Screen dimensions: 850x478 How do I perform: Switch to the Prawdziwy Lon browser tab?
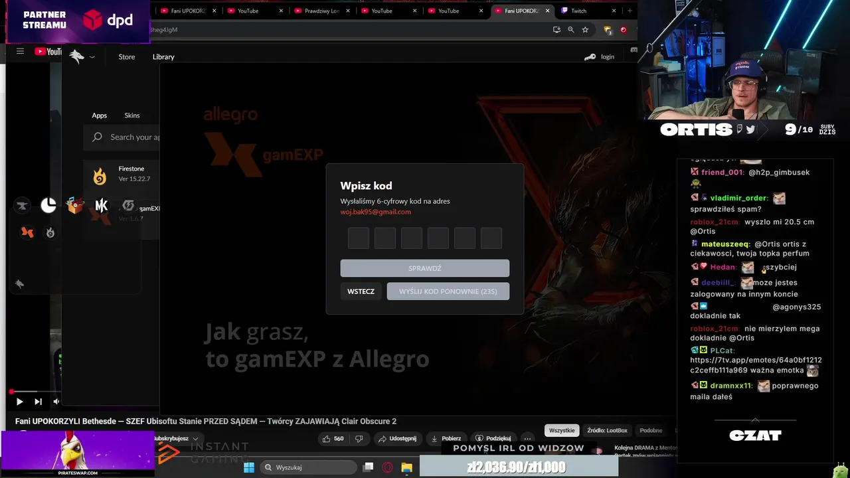pos(320,11)
